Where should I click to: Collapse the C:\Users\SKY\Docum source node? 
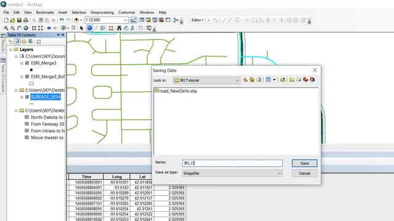[x=16, y=56]
